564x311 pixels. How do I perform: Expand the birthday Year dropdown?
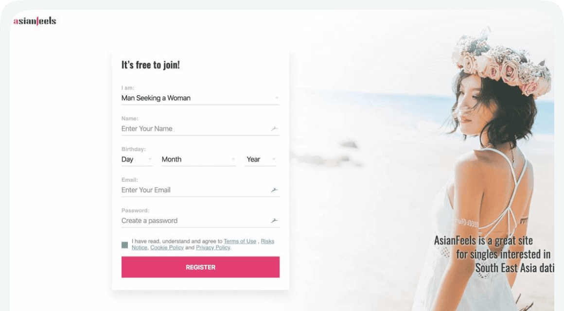click(261, 159)
